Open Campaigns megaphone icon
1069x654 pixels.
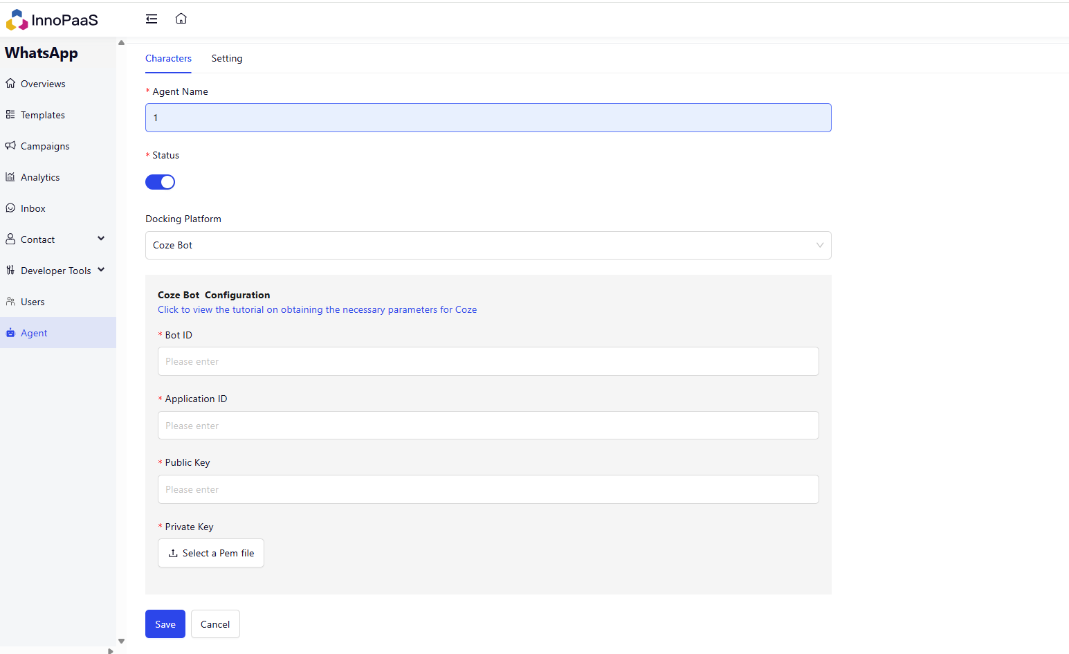(10, 146)
